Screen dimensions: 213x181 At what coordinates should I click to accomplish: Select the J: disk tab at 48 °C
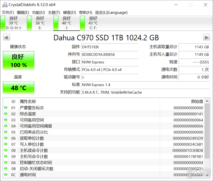pos(67,23)
